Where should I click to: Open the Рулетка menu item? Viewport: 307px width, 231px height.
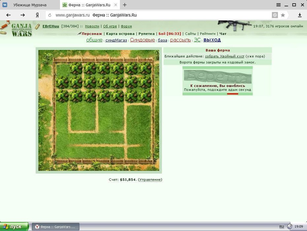tap(147, 34)
